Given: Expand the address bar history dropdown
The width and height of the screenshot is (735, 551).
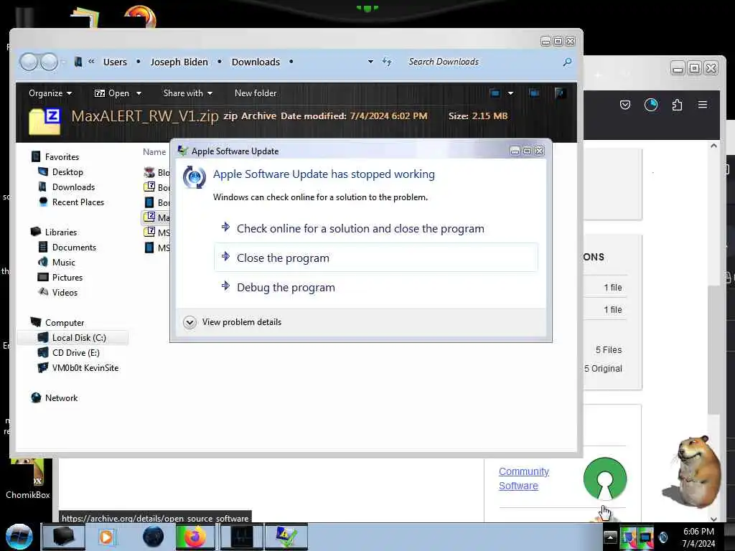Looking at the screenshot, I should pyautogui.click(x=370, y=62).
